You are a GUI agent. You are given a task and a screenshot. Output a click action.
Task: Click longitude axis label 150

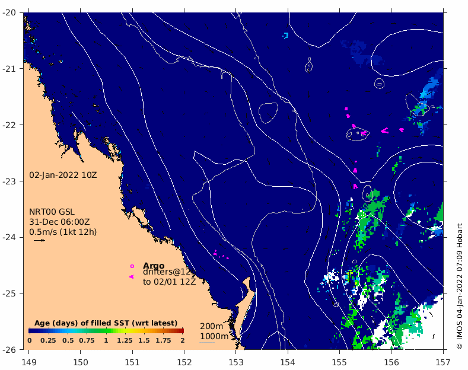[81, 362]
